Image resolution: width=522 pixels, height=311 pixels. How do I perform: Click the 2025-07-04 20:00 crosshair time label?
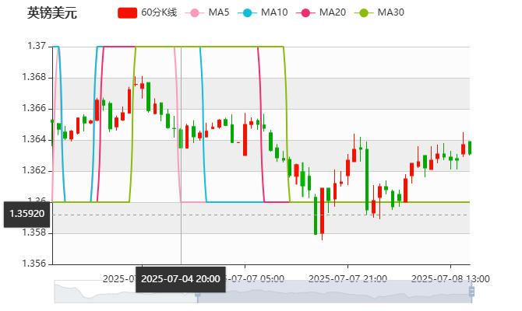point(181,279)
